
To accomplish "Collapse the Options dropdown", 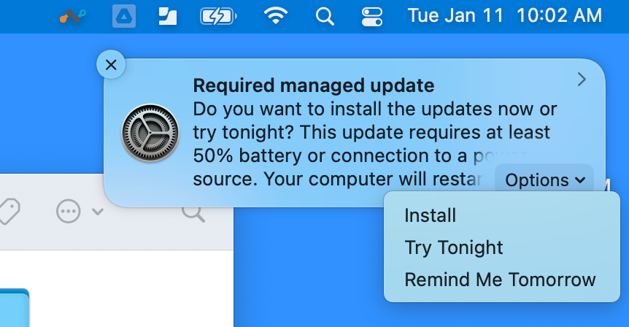I will pyautogui.click(x=544, y=180).
